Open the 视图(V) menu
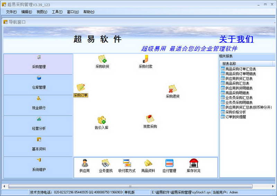This screenshot has width=277, height=196. 42,12
